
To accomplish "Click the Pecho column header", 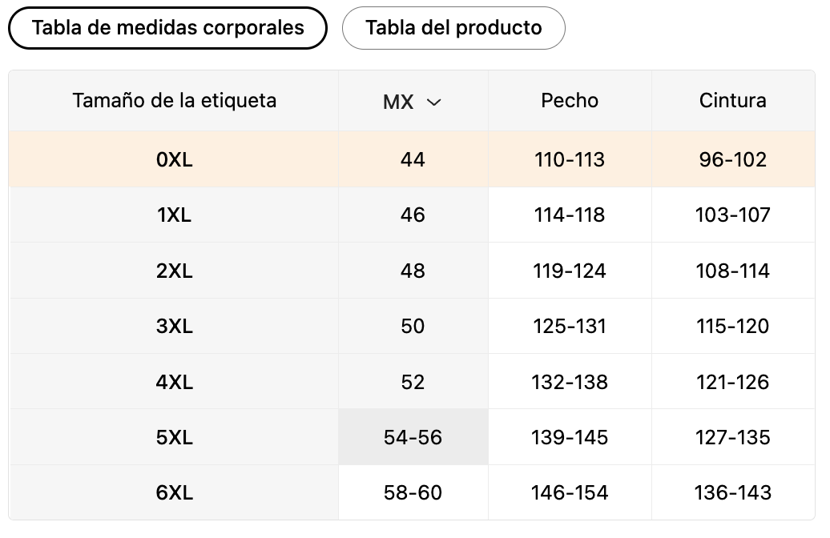I will pyautogui.click(x=570, y=101).
